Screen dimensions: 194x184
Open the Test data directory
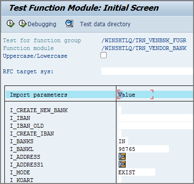(x=105, y=24)
